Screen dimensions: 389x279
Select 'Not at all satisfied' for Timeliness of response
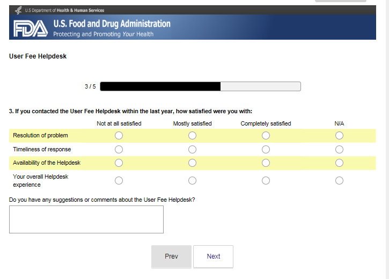pos(119,149)
